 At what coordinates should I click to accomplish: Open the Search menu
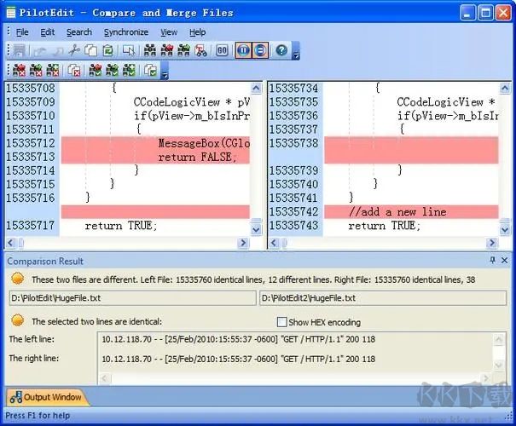tap(78, 32)
